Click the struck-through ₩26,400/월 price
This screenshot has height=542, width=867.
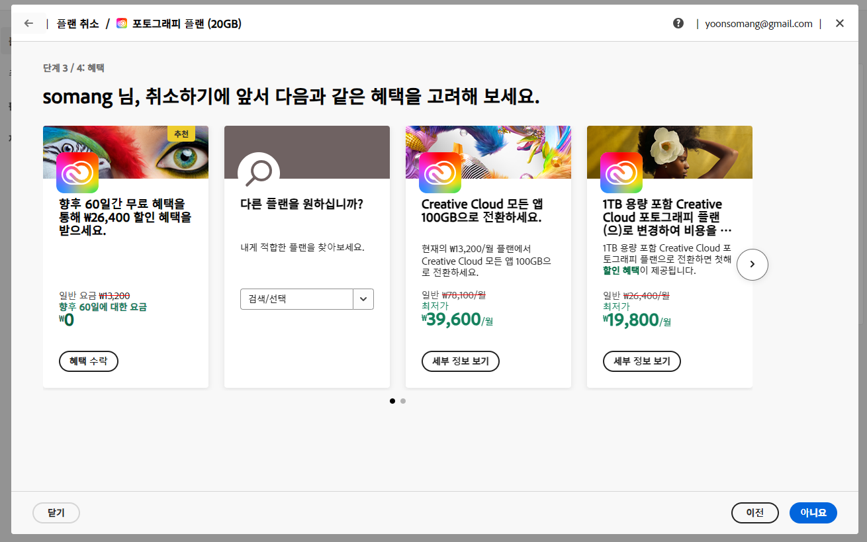[x=646, y=295]
